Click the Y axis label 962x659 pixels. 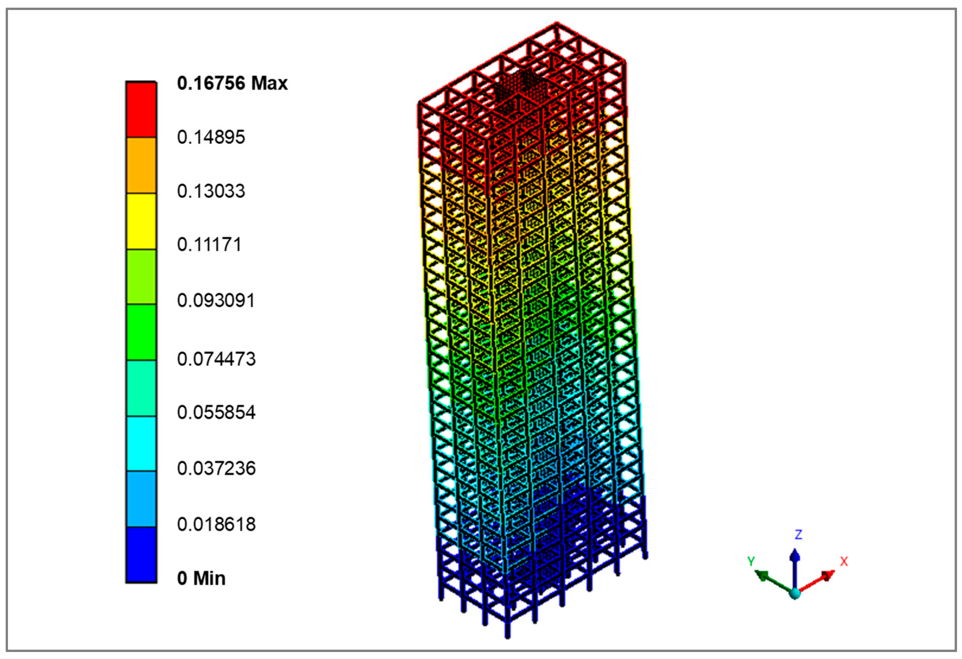click(751, 561)
